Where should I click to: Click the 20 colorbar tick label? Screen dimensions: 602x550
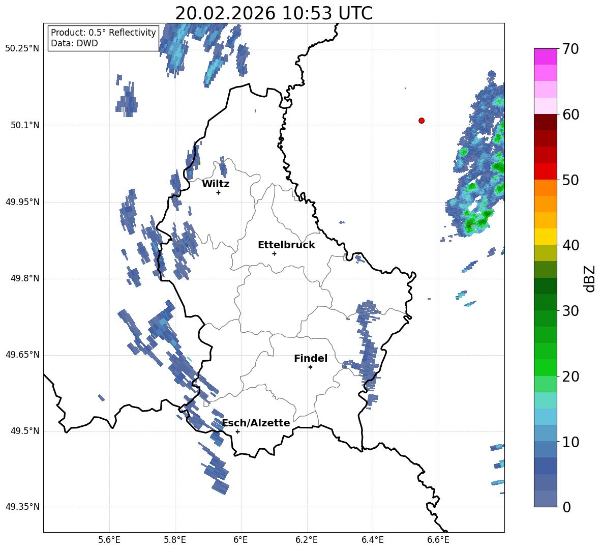tap(570, 377)
